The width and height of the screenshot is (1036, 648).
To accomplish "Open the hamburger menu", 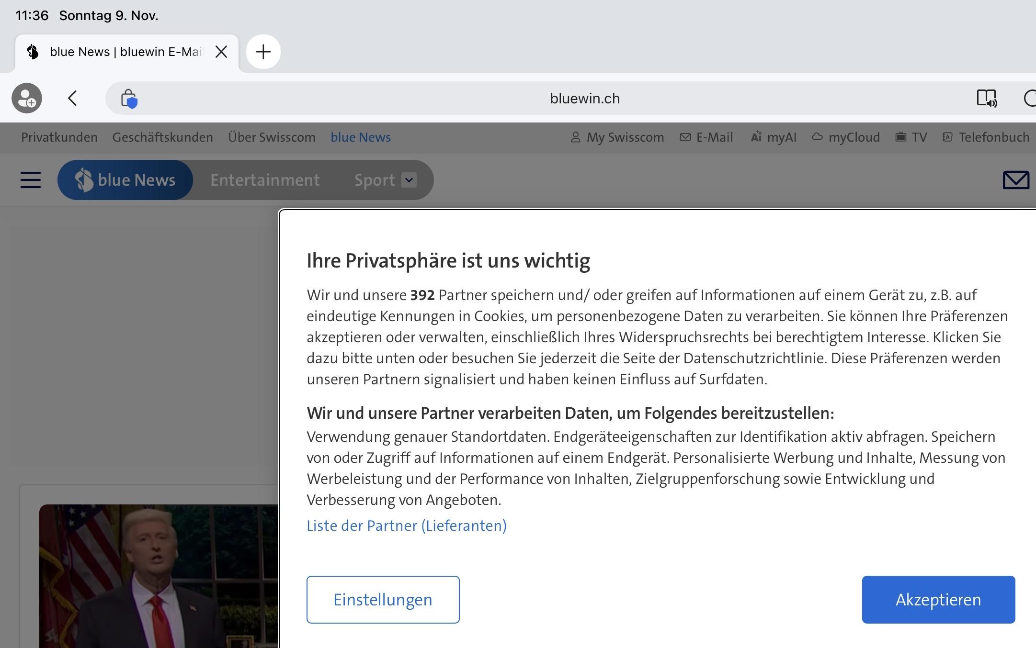I will [31, 180].
